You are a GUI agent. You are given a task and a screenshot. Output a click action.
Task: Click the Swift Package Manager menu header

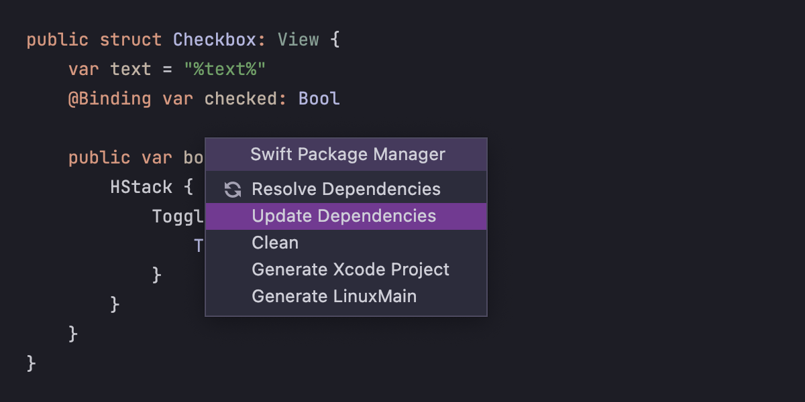pos(347,154)
